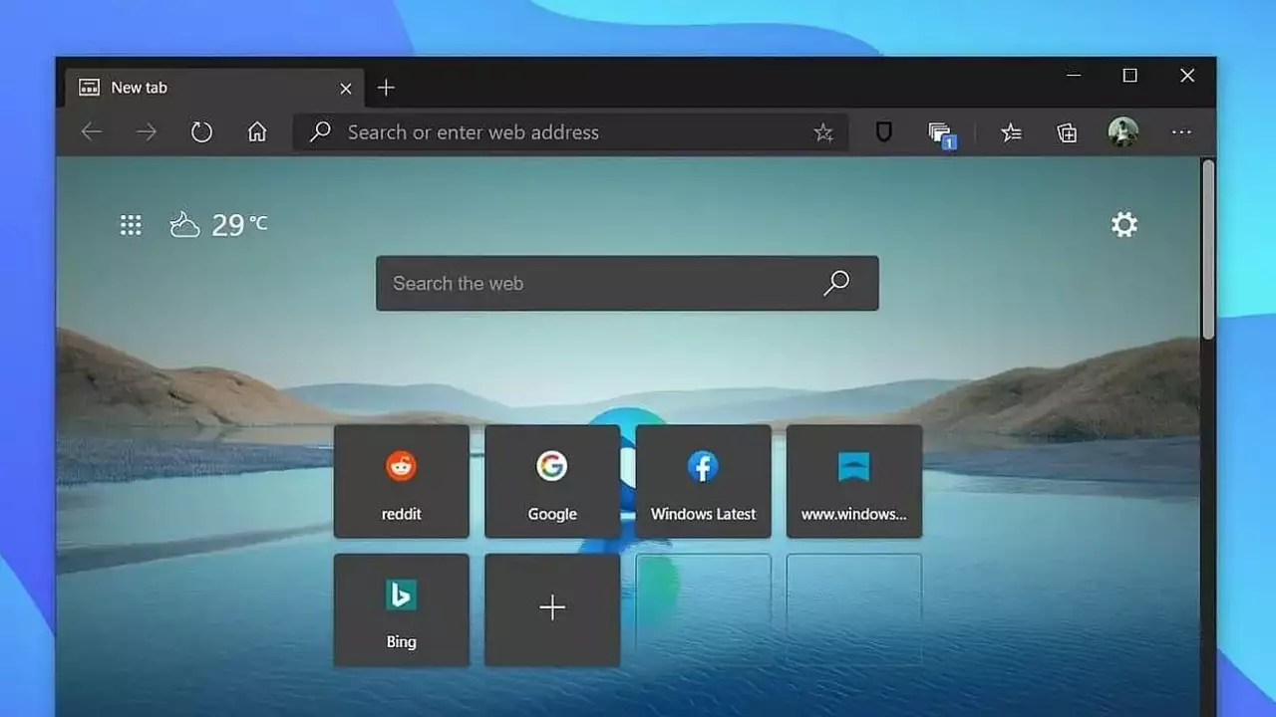Open the reddit quick link

point(402,482)
